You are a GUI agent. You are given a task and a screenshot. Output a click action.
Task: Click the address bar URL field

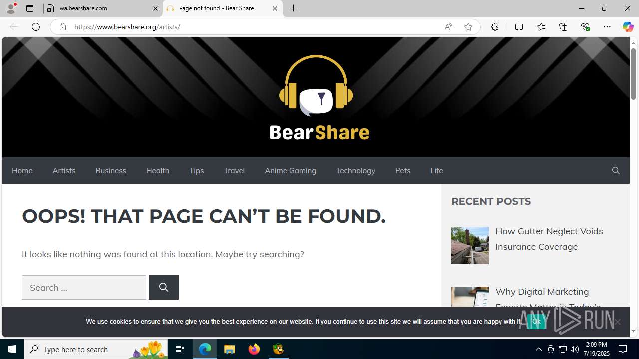click(255, 27)
